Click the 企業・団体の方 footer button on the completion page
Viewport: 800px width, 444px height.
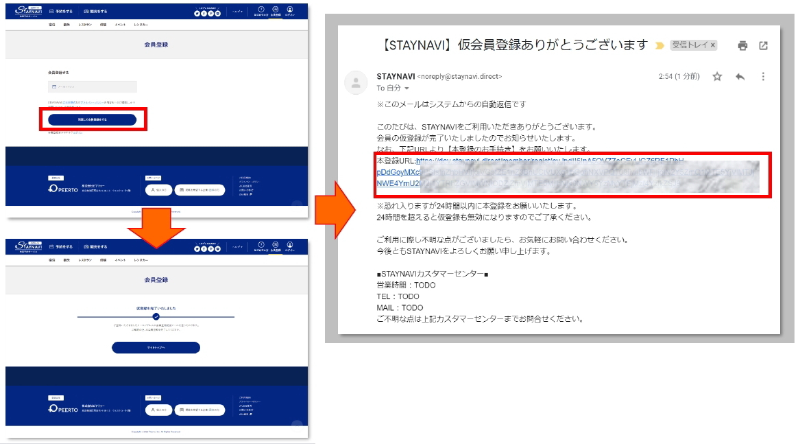[200, 410]
